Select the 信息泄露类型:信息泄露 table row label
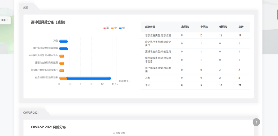The width and height of the screenshot is (278, 136). [x=158, y=35]
